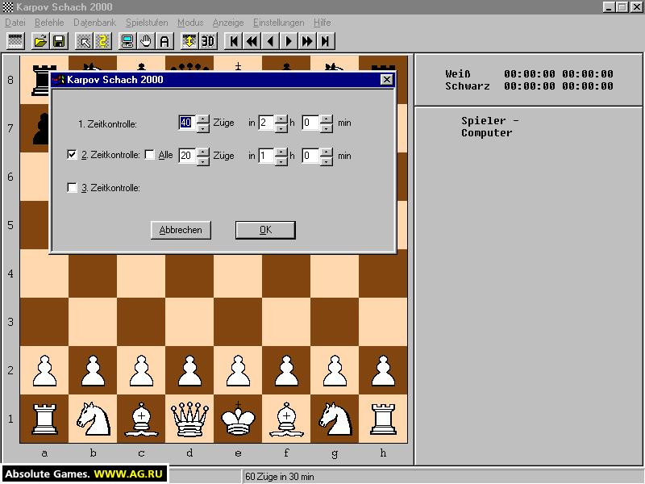Image resolution: width=645 pixels, height=484 pixels.
Task: Select the white rook on h1
Action: pyautogui.click(x=383, y=419)
